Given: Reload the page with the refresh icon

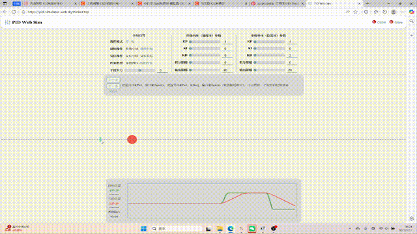Looking at the screenshot, I should click(x=14, y=12).
